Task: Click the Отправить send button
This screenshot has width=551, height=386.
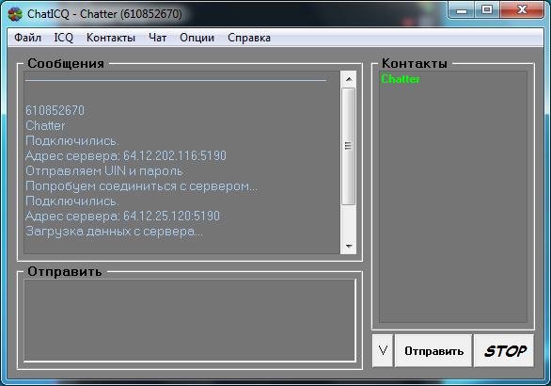Action: [x=433, y=351]
